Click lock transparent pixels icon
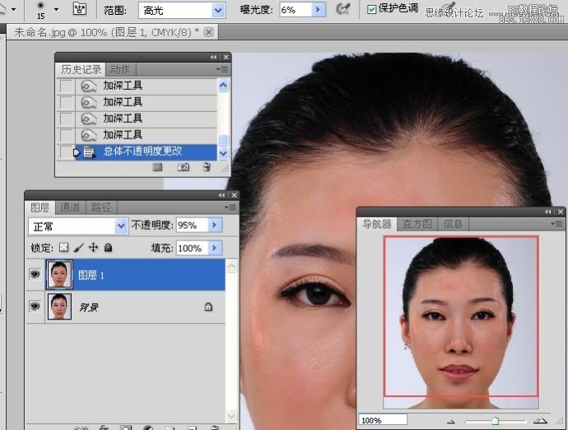 [x=65, y=247]
